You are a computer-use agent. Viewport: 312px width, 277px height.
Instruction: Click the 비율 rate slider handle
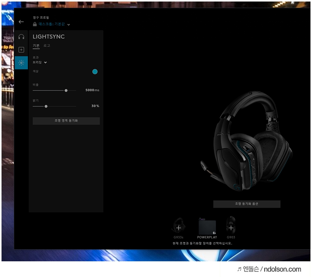(x=66, y=91)
